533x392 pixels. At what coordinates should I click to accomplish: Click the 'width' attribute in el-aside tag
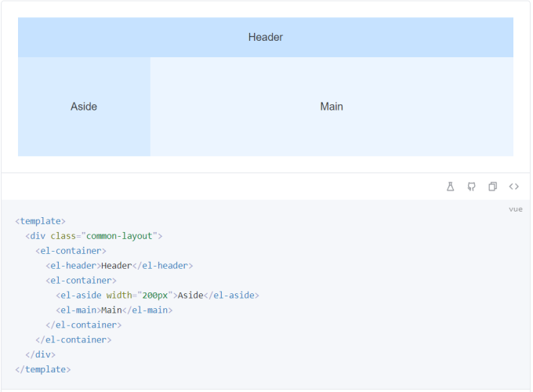(119, 296)
